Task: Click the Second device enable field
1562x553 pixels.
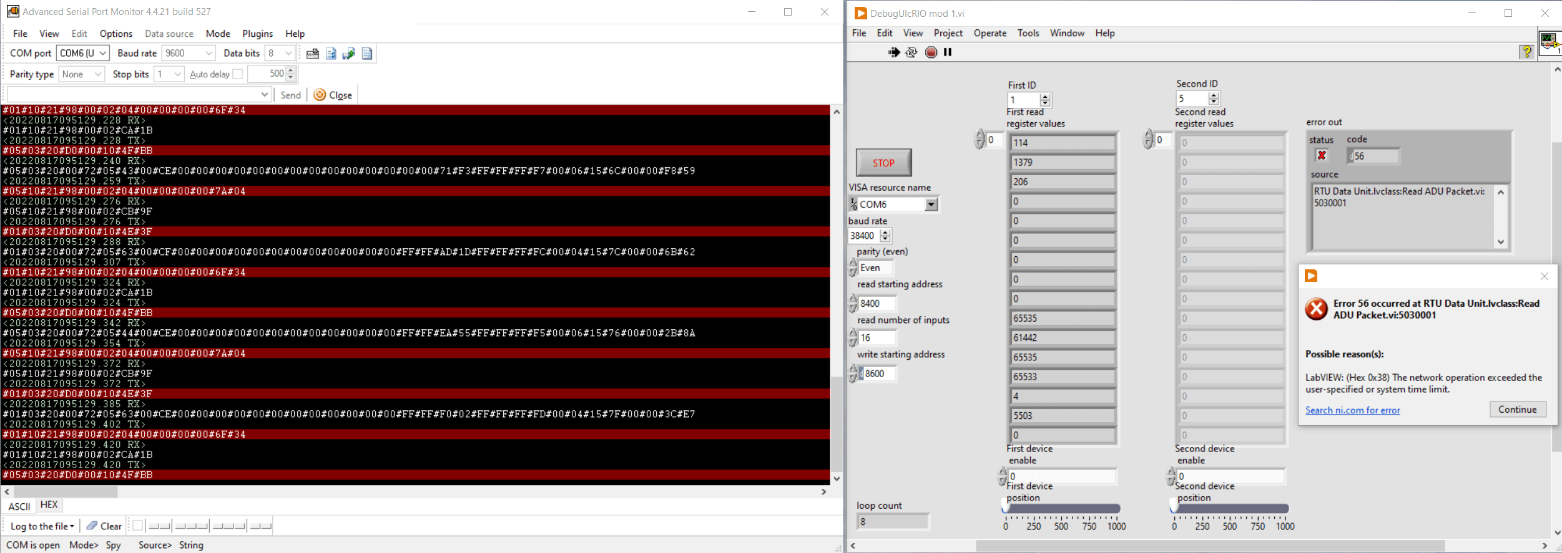Action: coord(1230,476)
